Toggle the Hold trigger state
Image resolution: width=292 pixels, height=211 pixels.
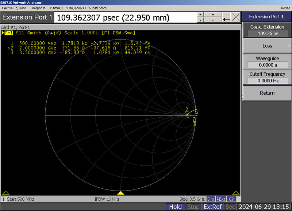[x=176, y=207]
